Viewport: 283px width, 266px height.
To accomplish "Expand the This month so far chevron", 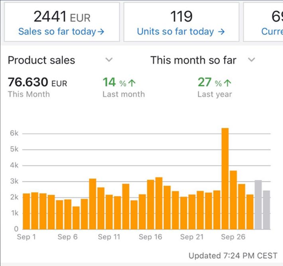I will [251, 60].
